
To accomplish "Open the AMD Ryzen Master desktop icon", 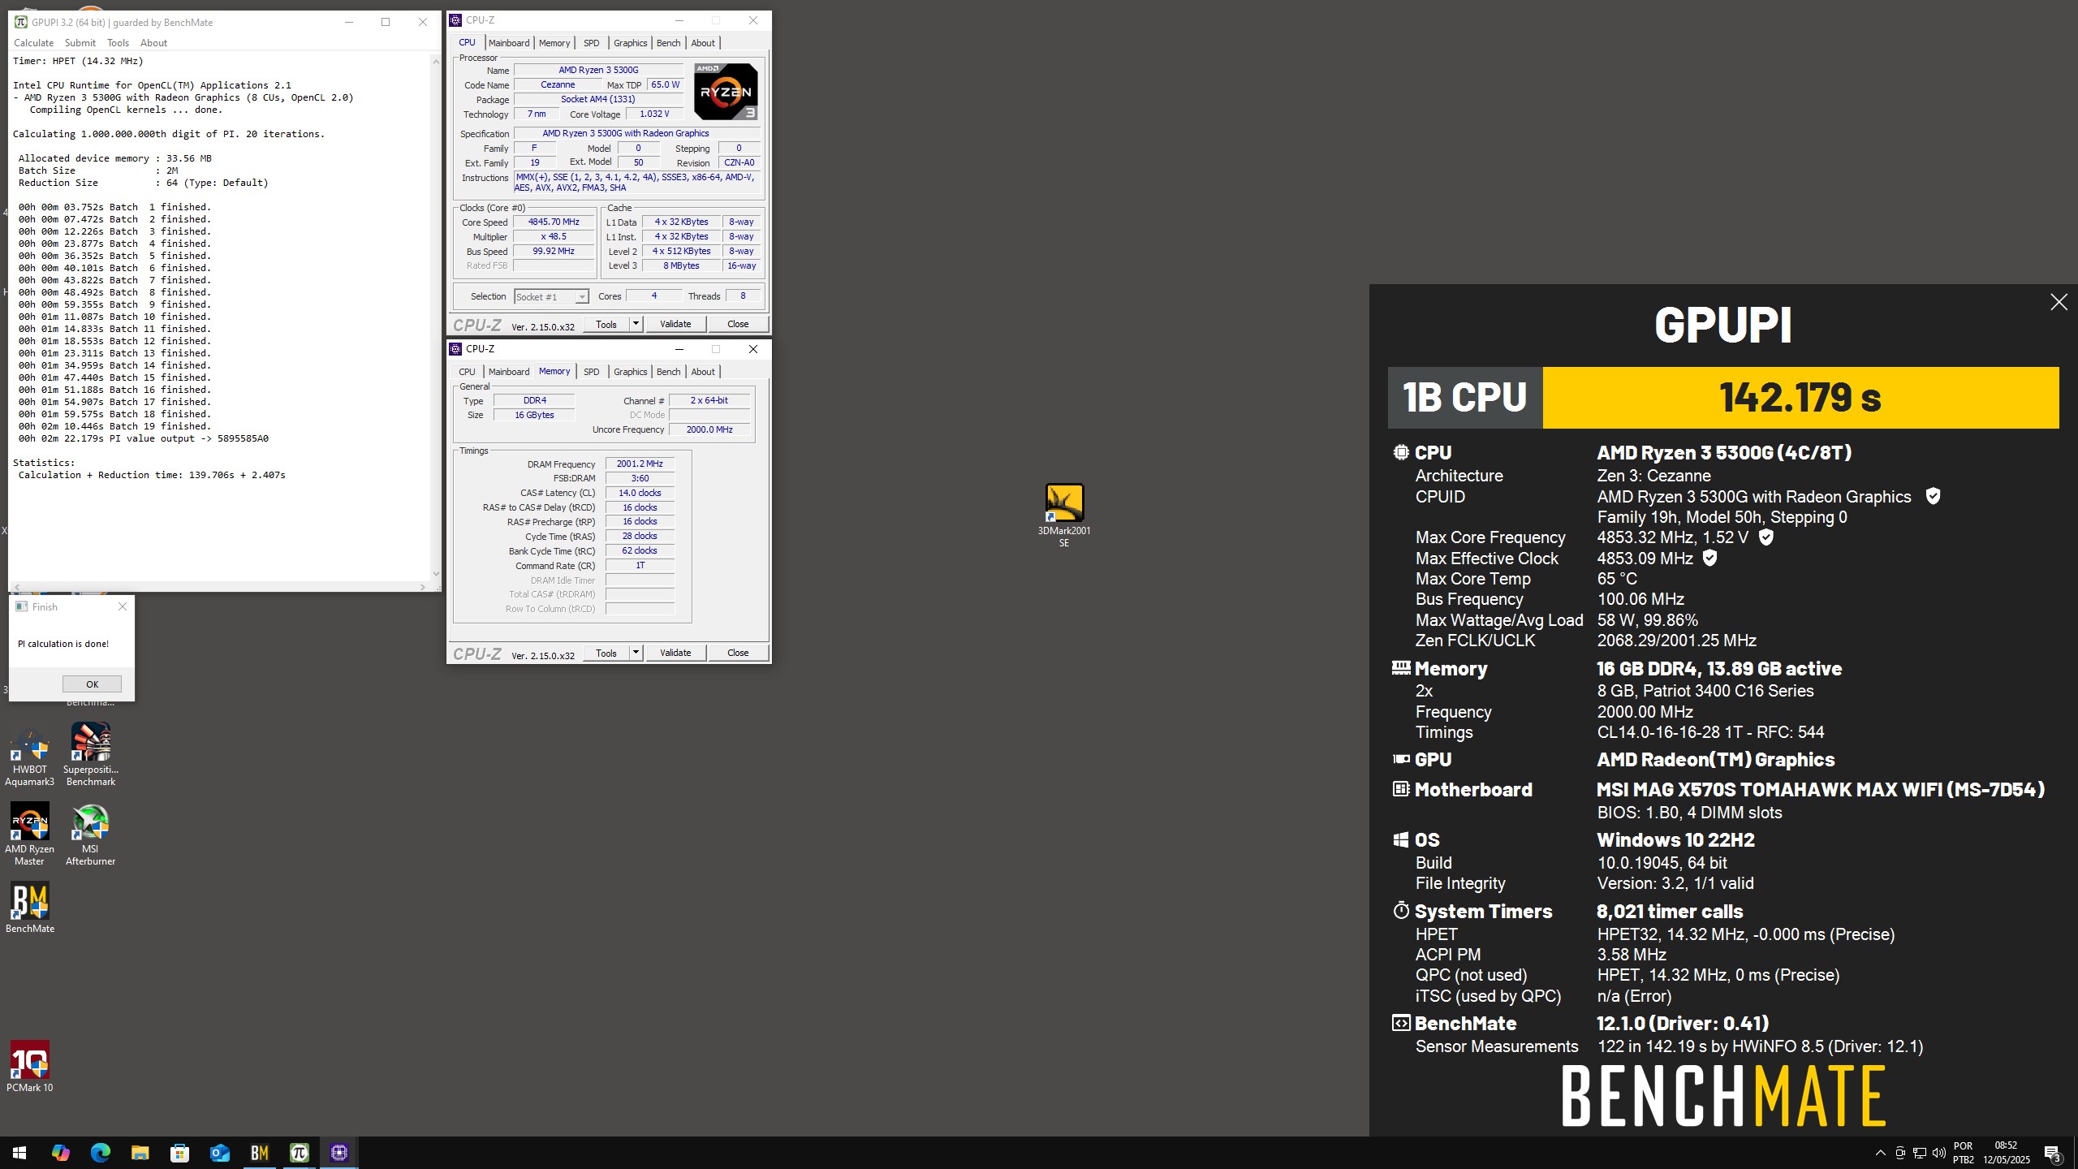I will coord(30,834).
